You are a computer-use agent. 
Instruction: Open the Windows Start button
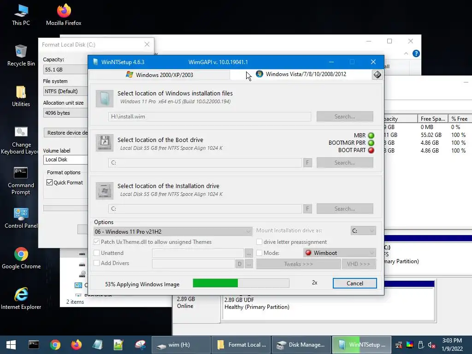[x=11, y=345]
